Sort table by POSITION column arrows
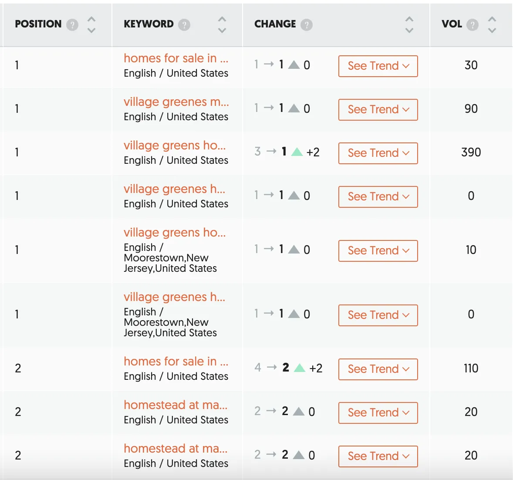This screenshot has height=480, width=513. pos(91,25)
